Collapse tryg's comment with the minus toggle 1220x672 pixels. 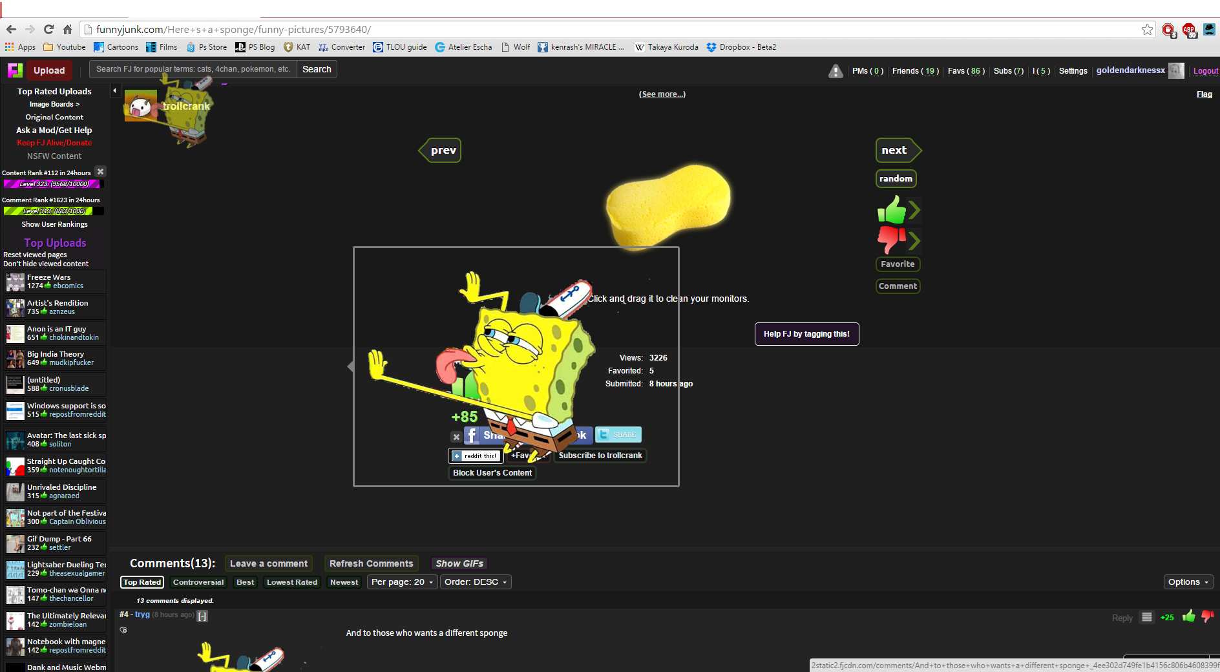coord(202,616)
